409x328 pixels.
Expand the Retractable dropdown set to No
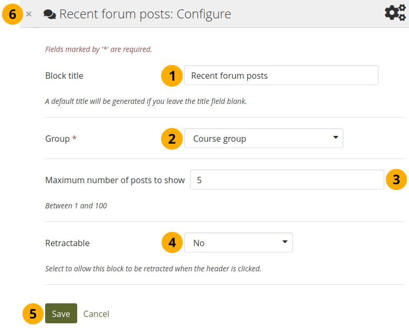[238, 243]
